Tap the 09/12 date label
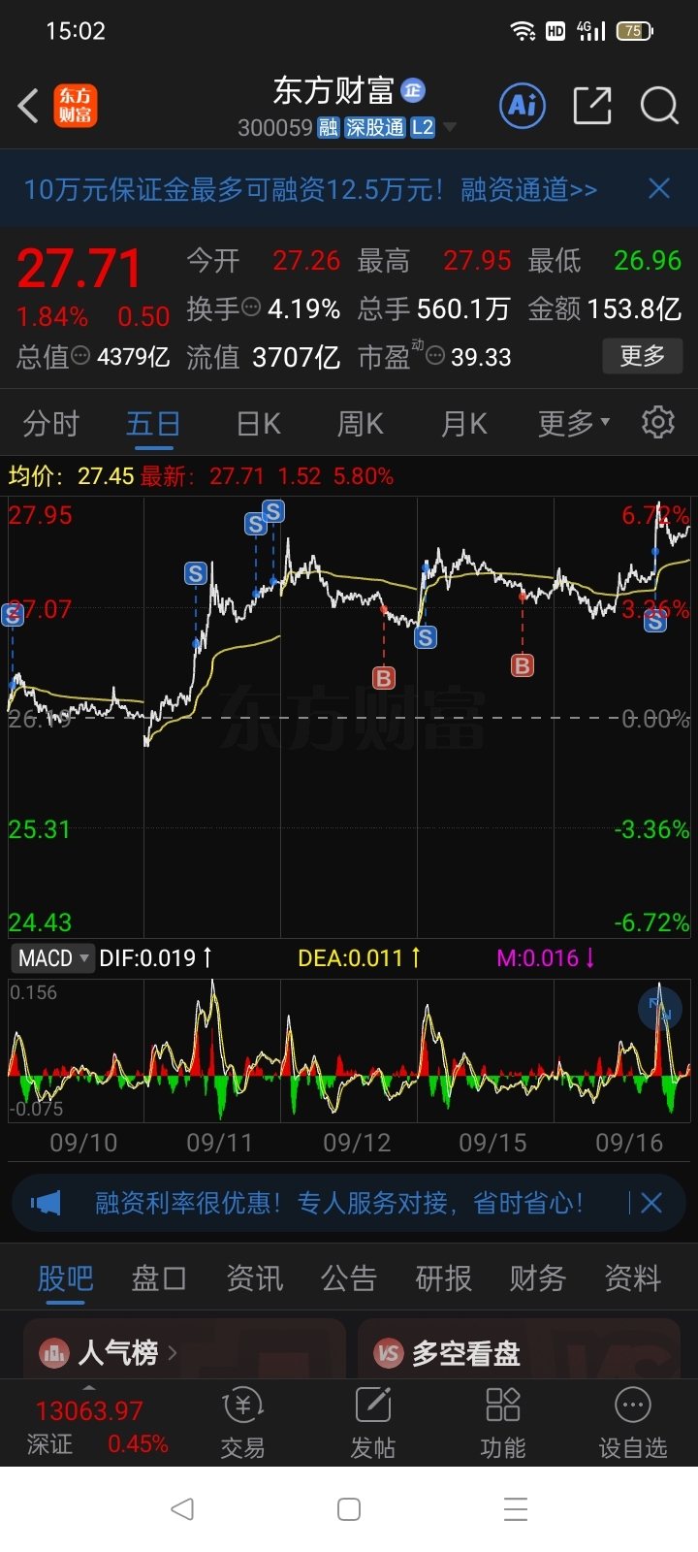This screenshot has width=698, height=1552. point(357,1143)
